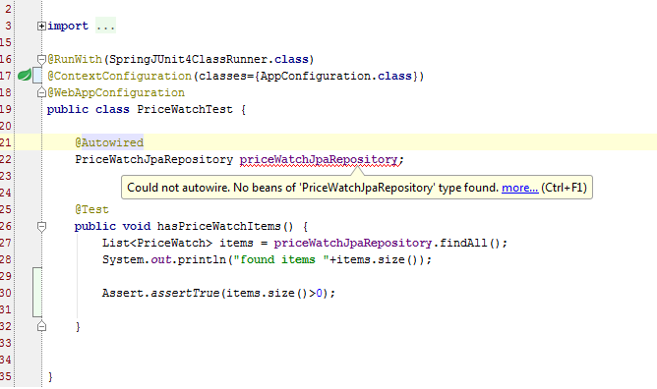
Task: Click line number 21 in gutter
Action: pos(6,142)
